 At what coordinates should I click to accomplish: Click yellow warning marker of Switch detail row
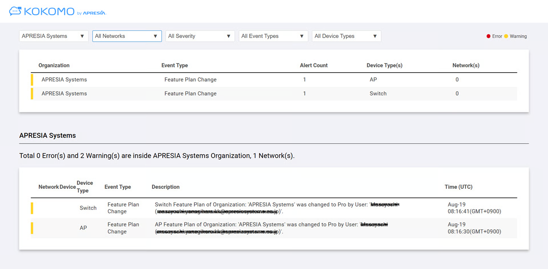(x=32, y=208)
